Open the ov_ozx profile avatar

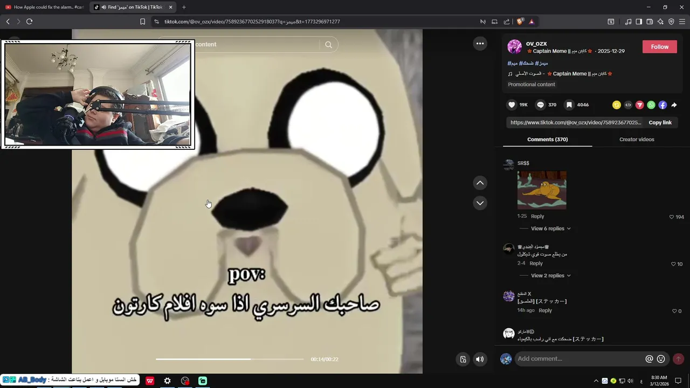click(x=514, y=47)
